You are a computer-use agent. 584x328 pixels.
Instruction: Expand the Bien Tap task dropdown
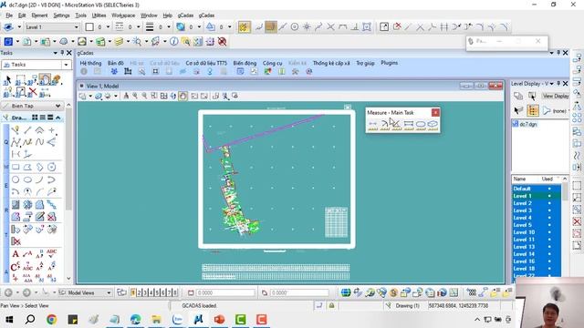(x=57, y=106)
